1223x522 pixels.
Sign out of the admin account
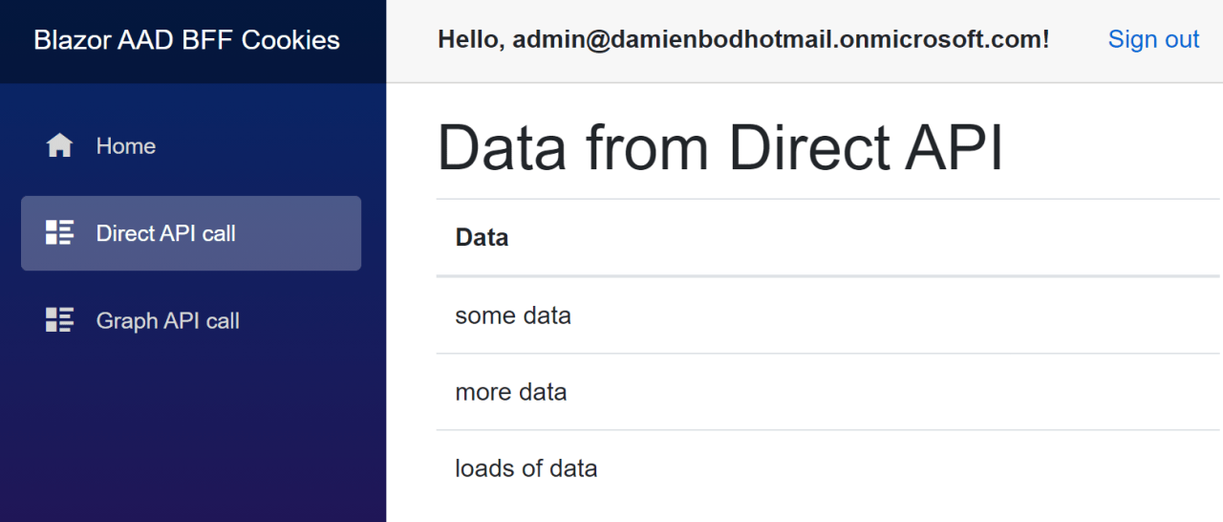coord(1152,39)
